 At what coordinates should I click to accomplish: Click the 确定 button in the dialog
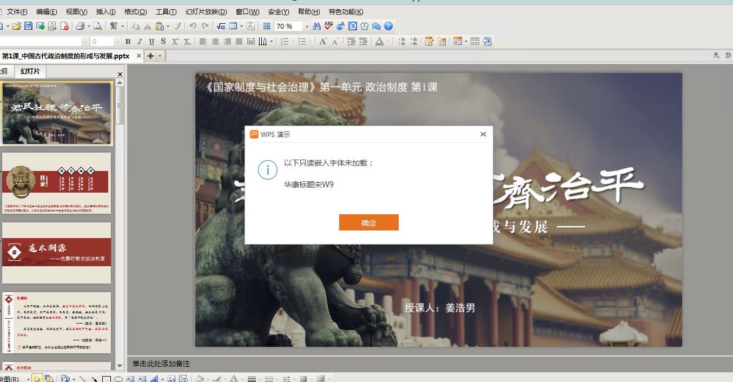369,222
